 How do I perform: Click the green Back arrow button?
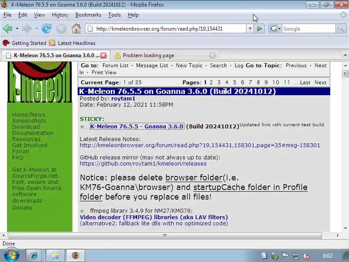pos(7,29)
